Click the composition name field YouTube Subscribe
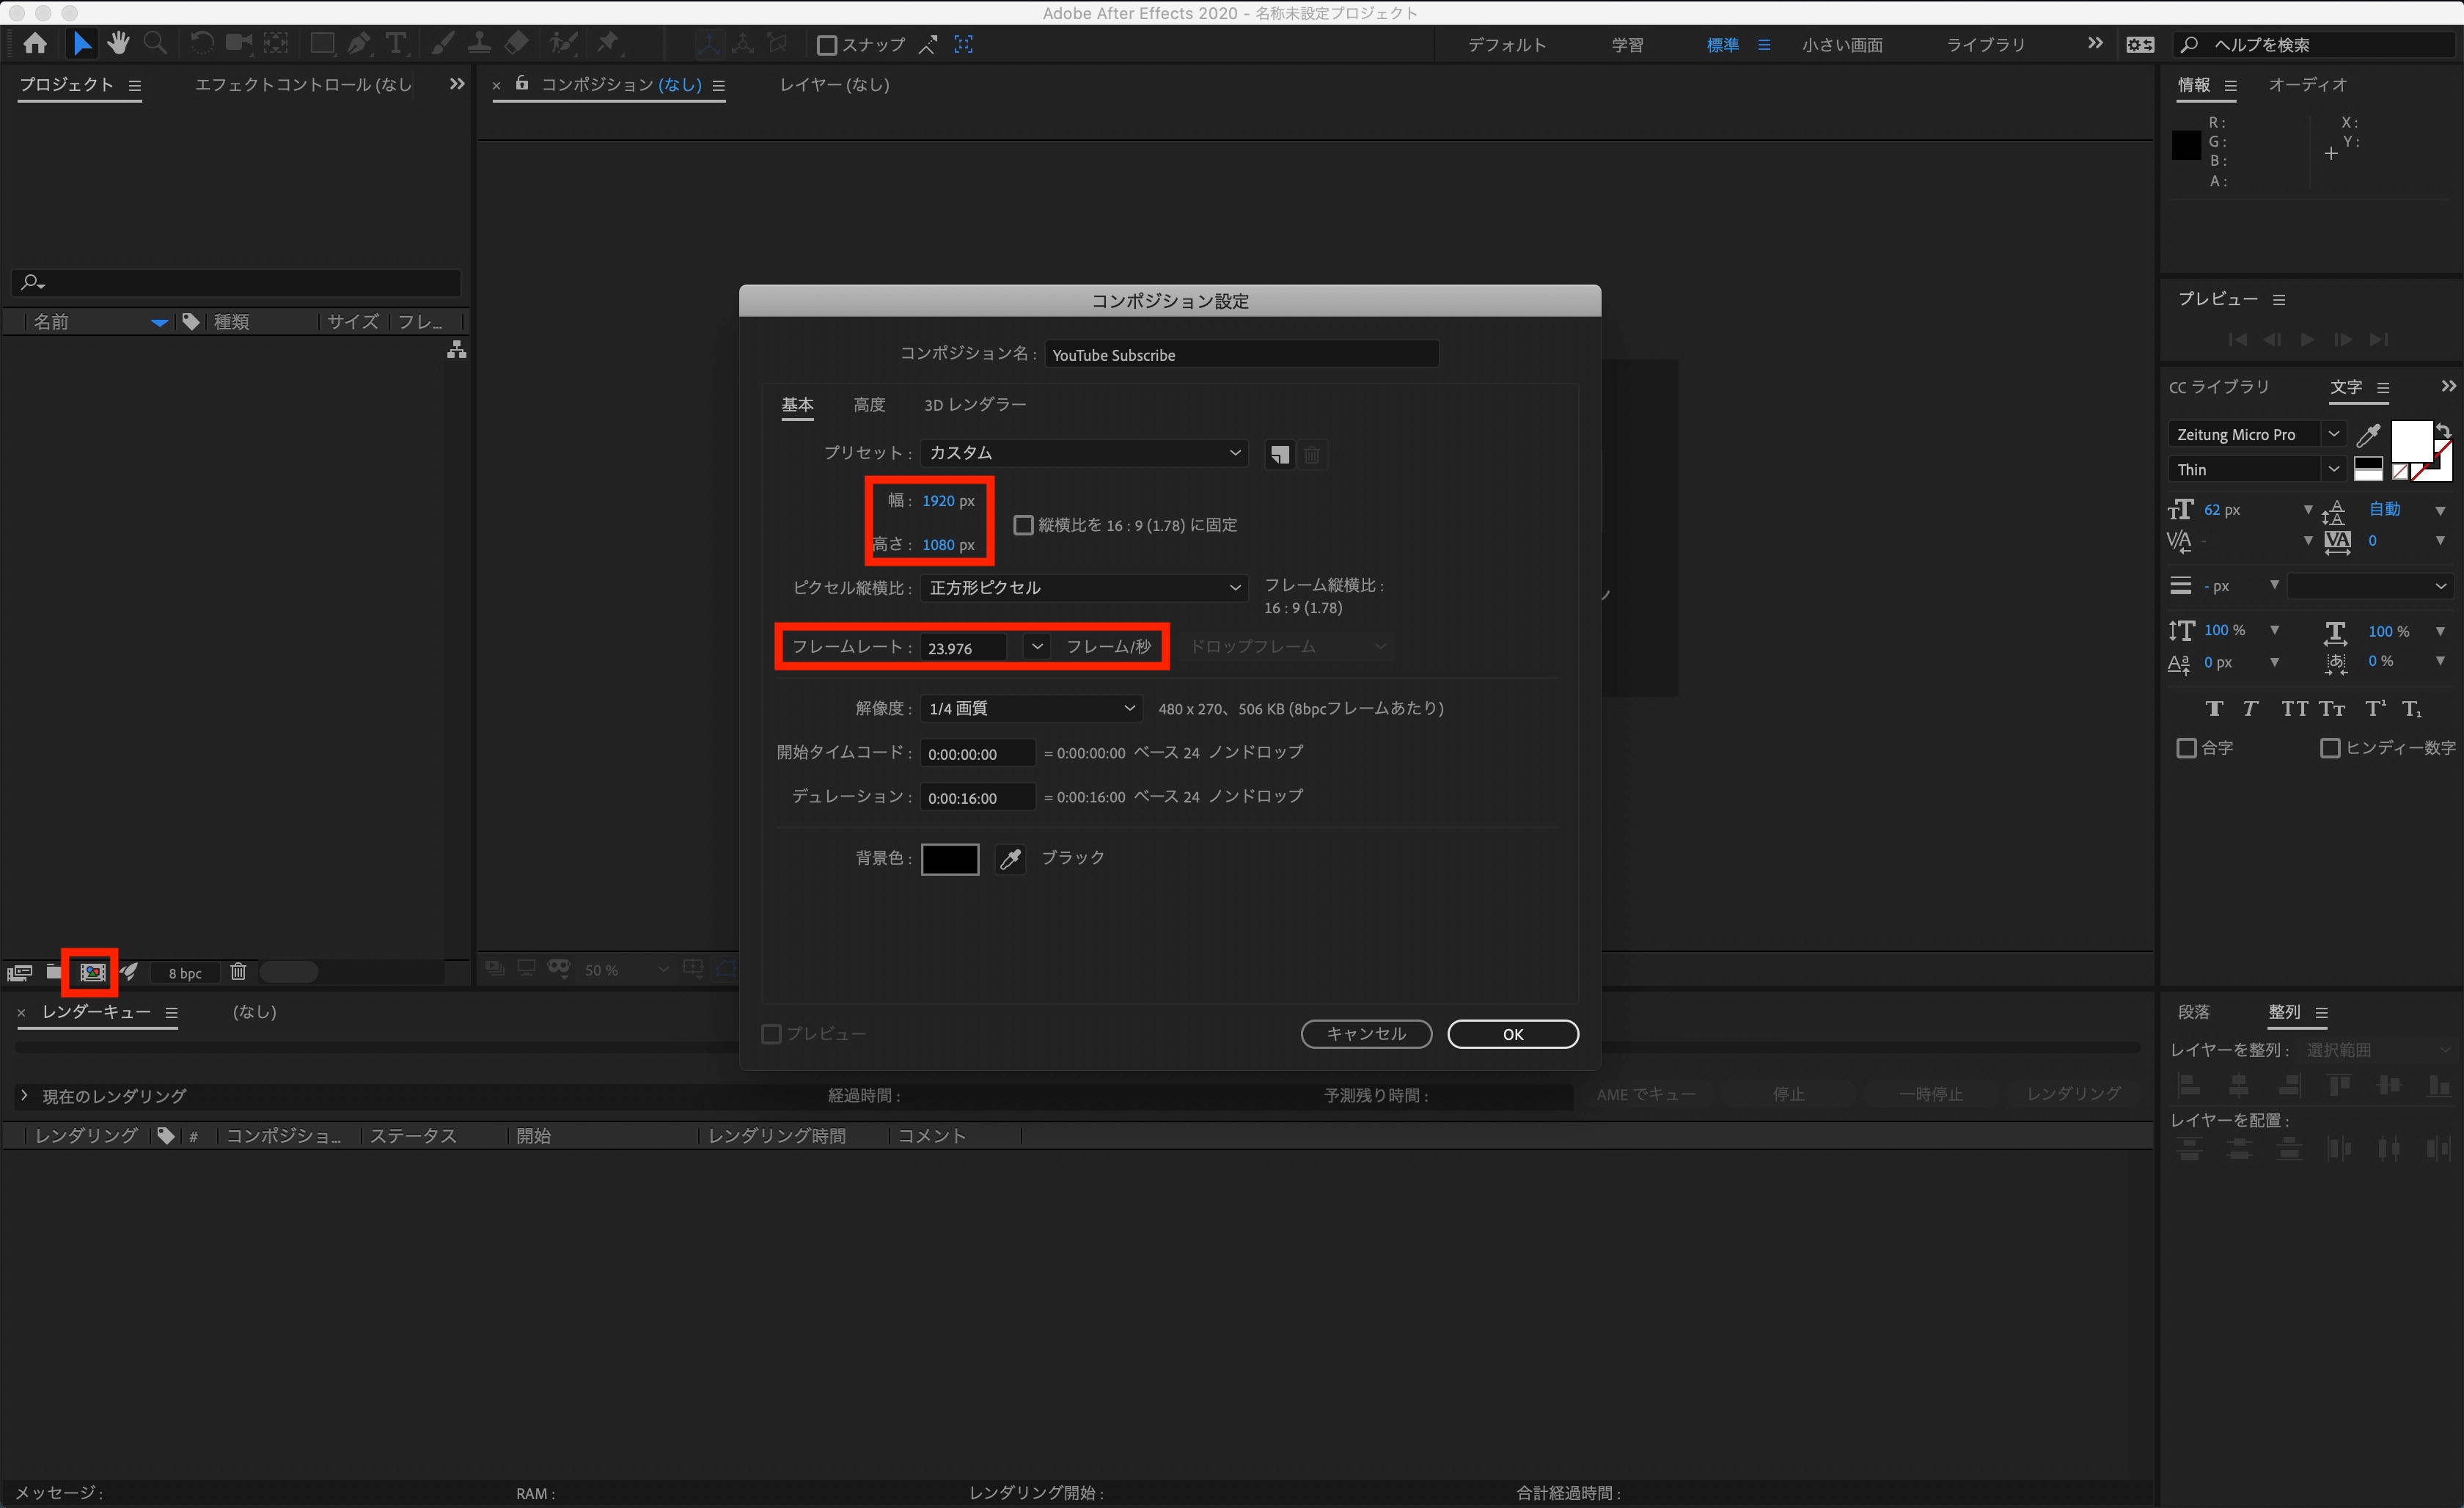Screen dimensions: 2464x1508 point(1241,354)
